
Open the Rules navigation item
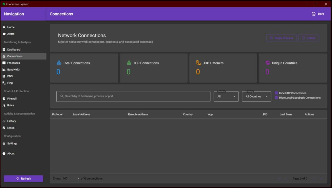(x=11, y=105)
